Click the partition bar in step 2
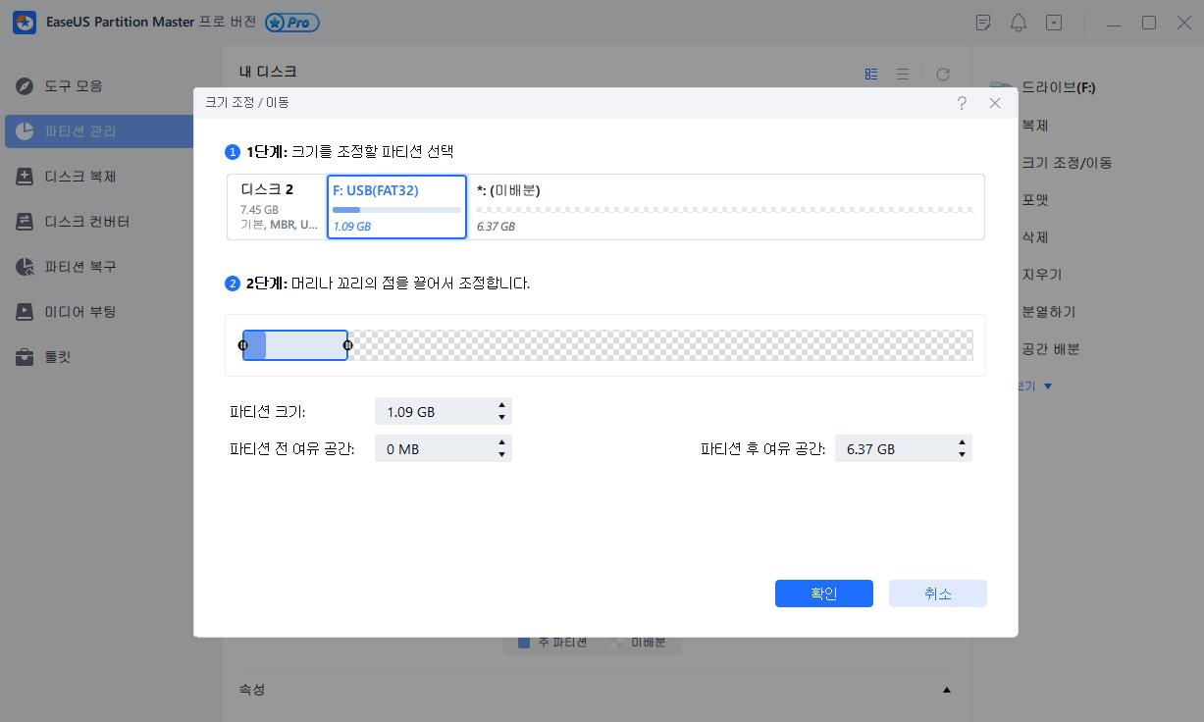Screen dimensions: 1204x722 coord(295,345)
